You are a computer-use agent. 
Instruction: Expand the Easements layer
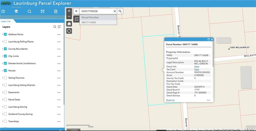tap(2, 92)
